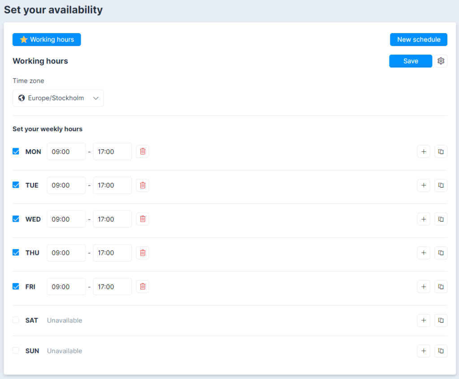Add a time slot to Sunday

click(424, 351)
